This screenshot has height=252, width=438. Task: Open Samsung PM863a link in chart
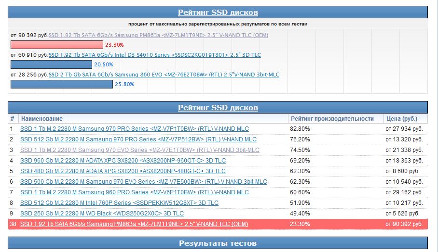[158, 35]
